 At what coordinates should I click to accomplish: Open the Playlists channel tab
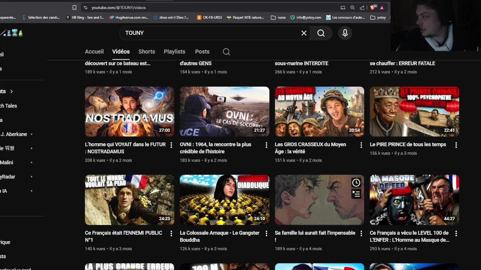174,52
